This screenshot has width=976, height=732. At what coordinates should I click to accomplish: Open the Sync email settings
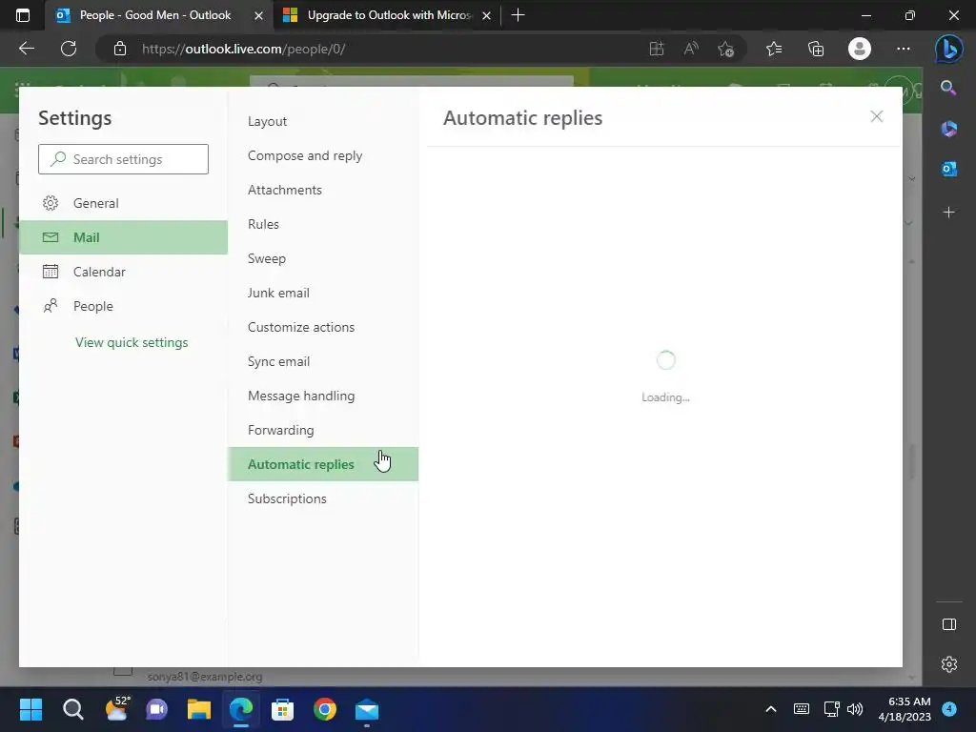(x=322, y=361)
